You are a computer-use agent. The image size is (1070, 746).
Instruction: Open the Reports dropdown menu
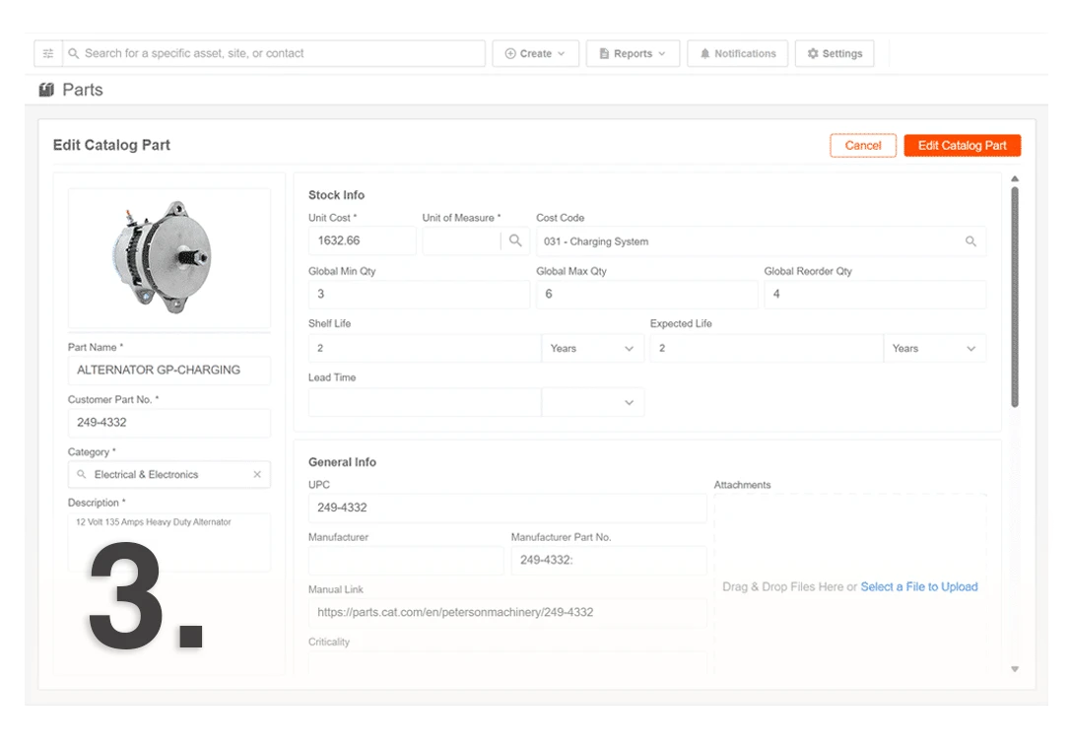tap(632, 54)
